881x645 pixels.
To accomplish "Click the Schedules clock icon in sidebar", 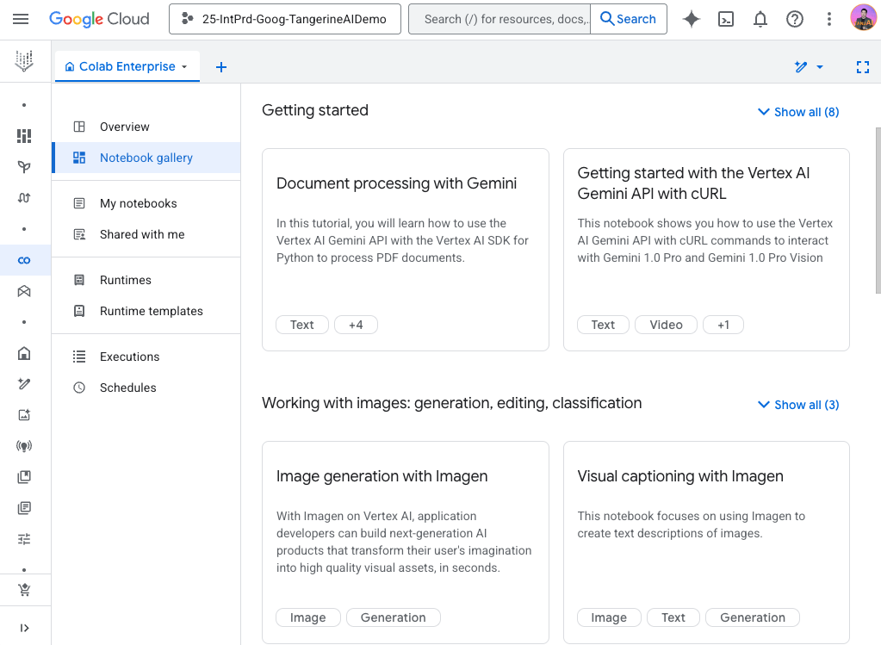I will (79, 388).
